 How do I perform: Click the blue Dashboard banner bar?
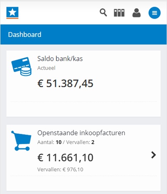tap(83, 35)
